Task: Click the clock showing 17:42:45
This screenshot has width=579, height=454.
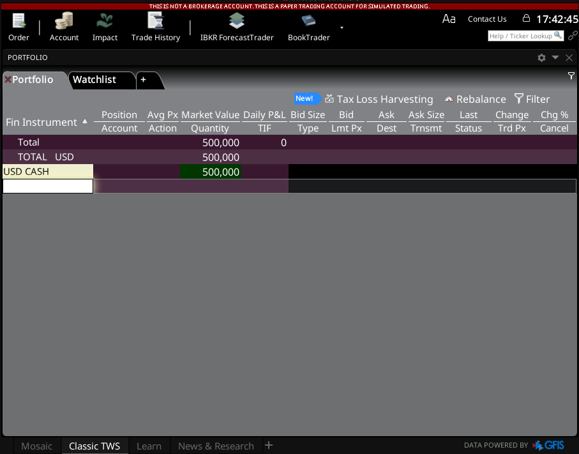Action: click(x=557, y=19)
